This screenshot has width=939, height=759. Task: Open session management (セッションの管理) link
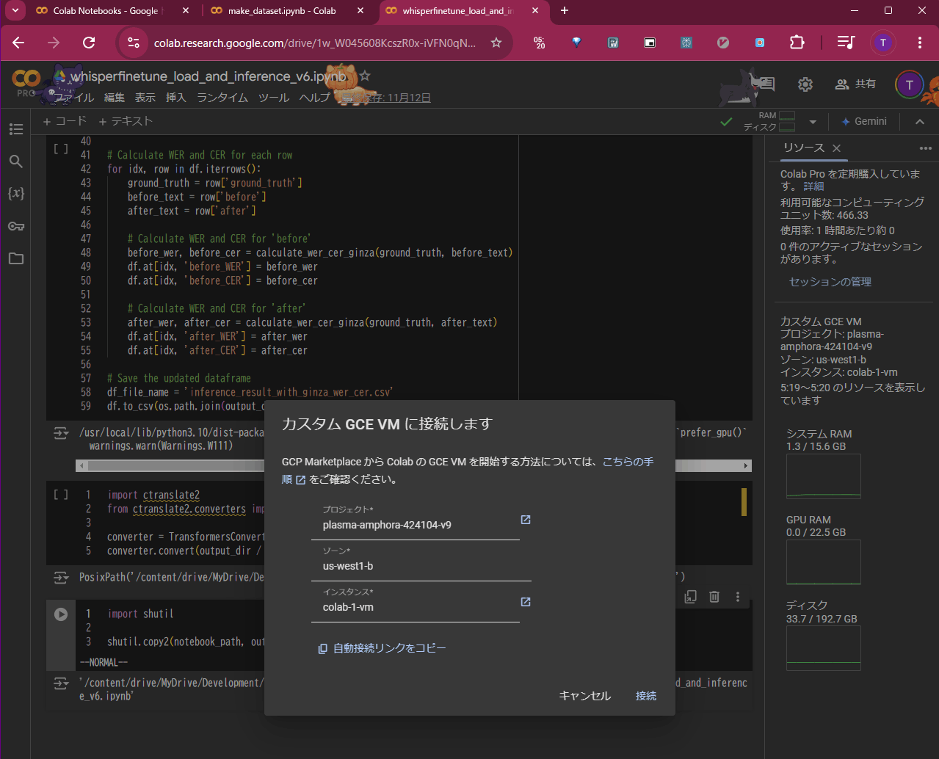pyautogui.click(x=830, y=282)
